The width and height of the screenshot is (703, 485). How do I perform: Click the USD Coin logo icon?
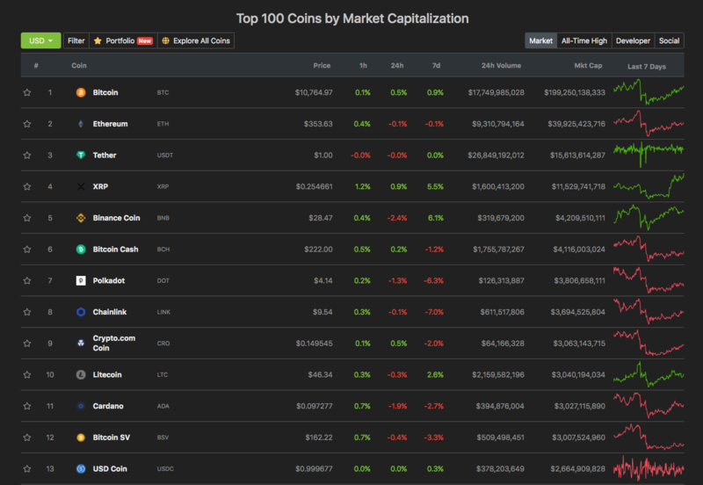tap(81, 469)
